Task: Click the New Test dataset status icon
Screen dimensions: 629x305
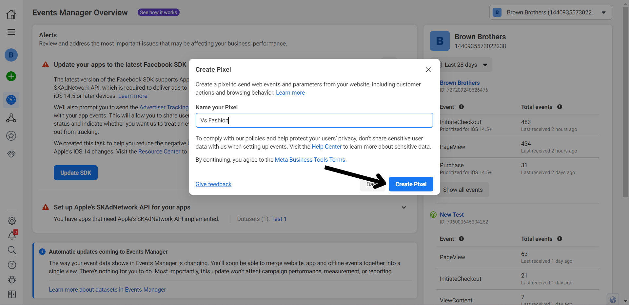Action: pos(433,215)
